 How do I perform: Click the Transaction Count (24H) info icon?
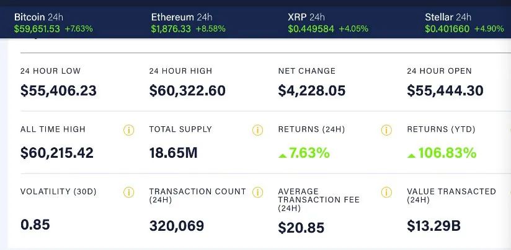[x=258, y=192]
